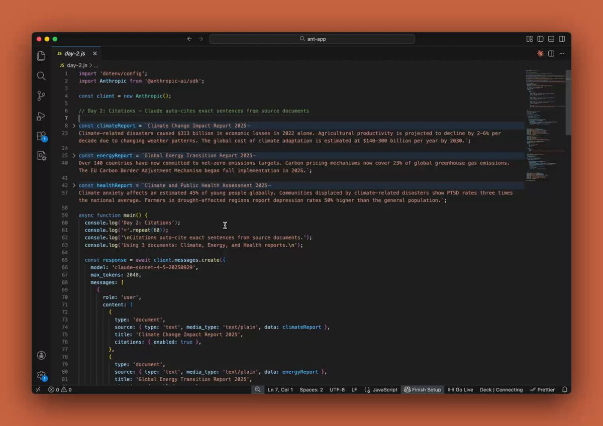
Task: Open the Explorer view in activity bar
Action: point(41,56)
